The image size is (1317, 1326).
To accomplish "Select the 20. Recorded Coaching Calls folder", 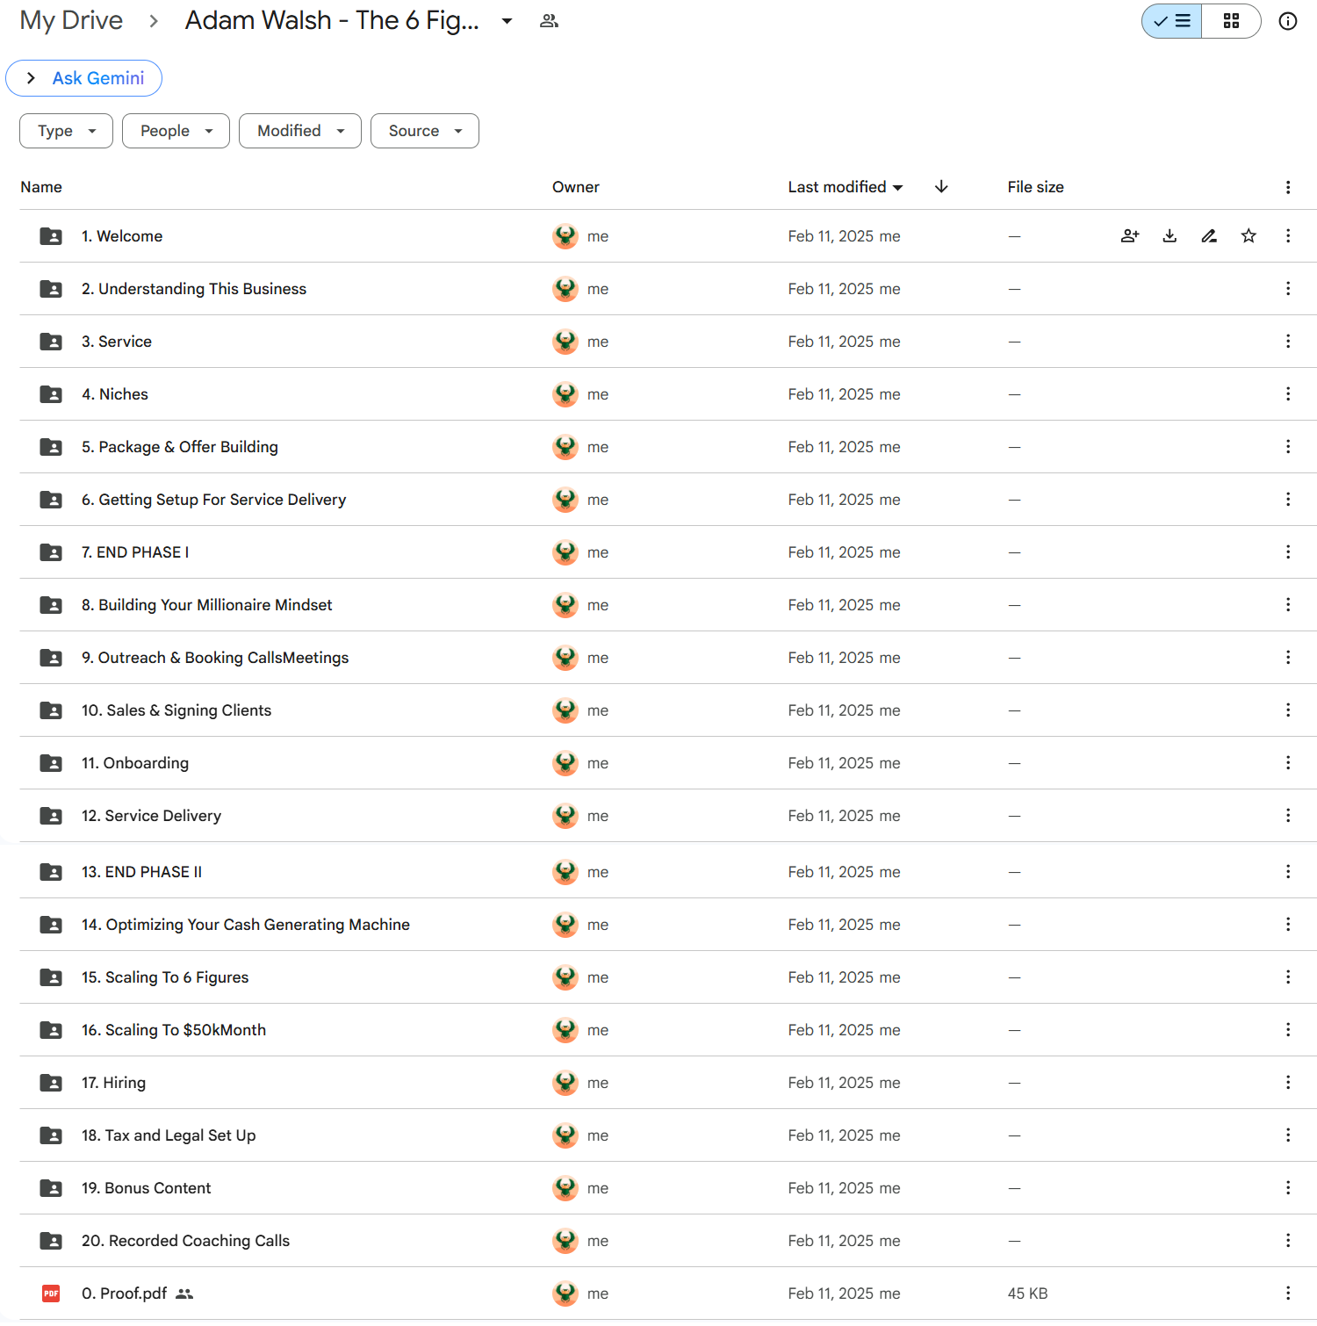I will (185, 1240).
